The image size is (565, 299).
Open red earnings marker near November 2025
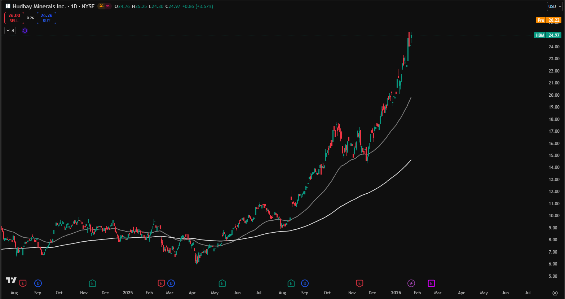(x=359, y=283)
